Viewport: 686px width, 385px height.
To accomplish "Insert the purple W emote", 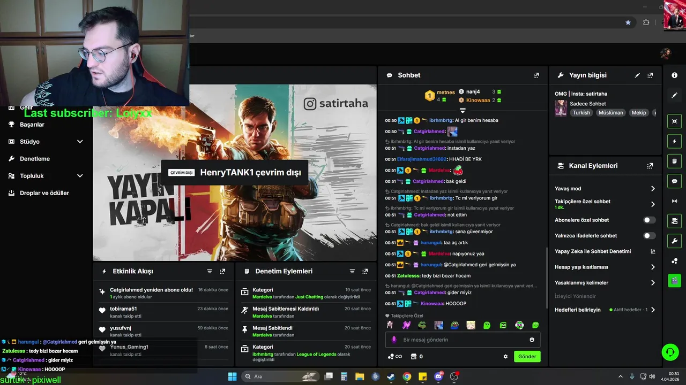I will point(406,325).
